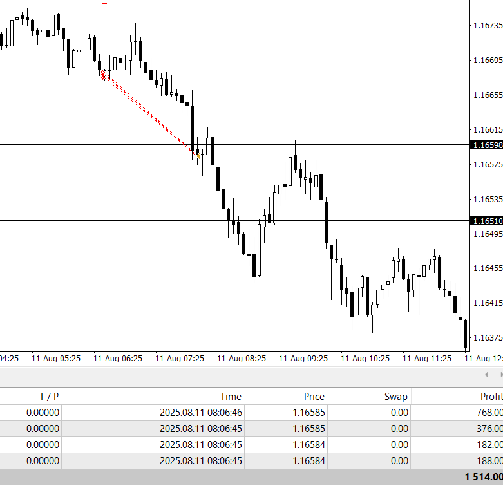Click the 11 Aug 08:25 time axis label
Screen dimensions: 503x488
[x=240, y=358]
